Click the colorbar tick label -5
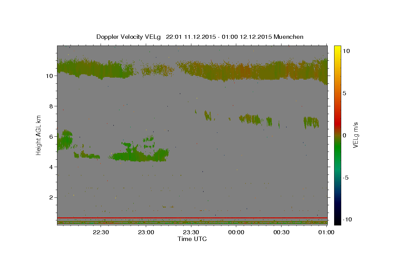 coord(345,178)
